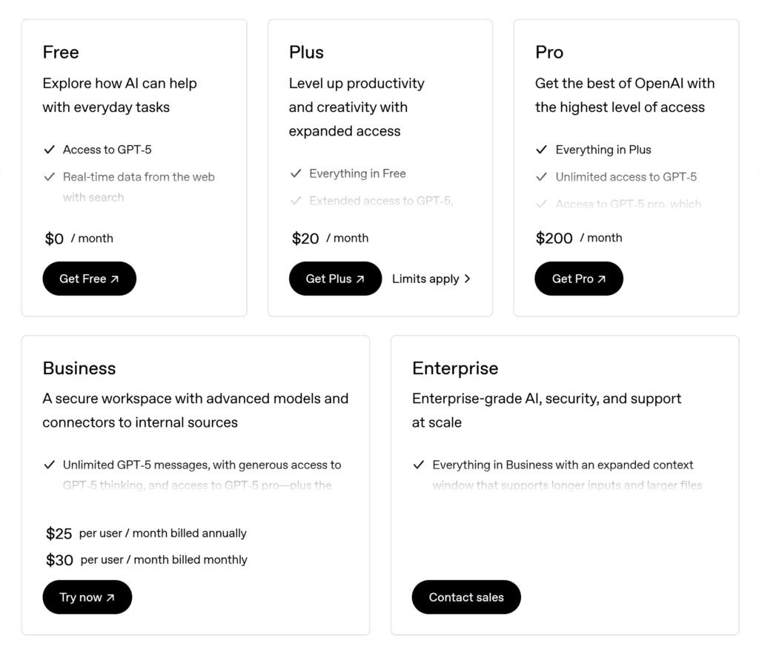Click the $200 per month price text

click(554, 238)
